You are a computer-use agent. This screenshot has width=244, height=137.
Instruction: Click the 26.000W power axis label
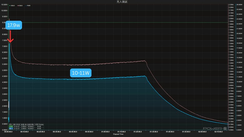[x=239, y=5]
